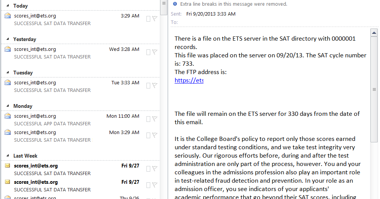The image size is (380, 199).
Task: Click the envelope icon of the Wed 3:28 AM email
Action: (x=8, y=49)
